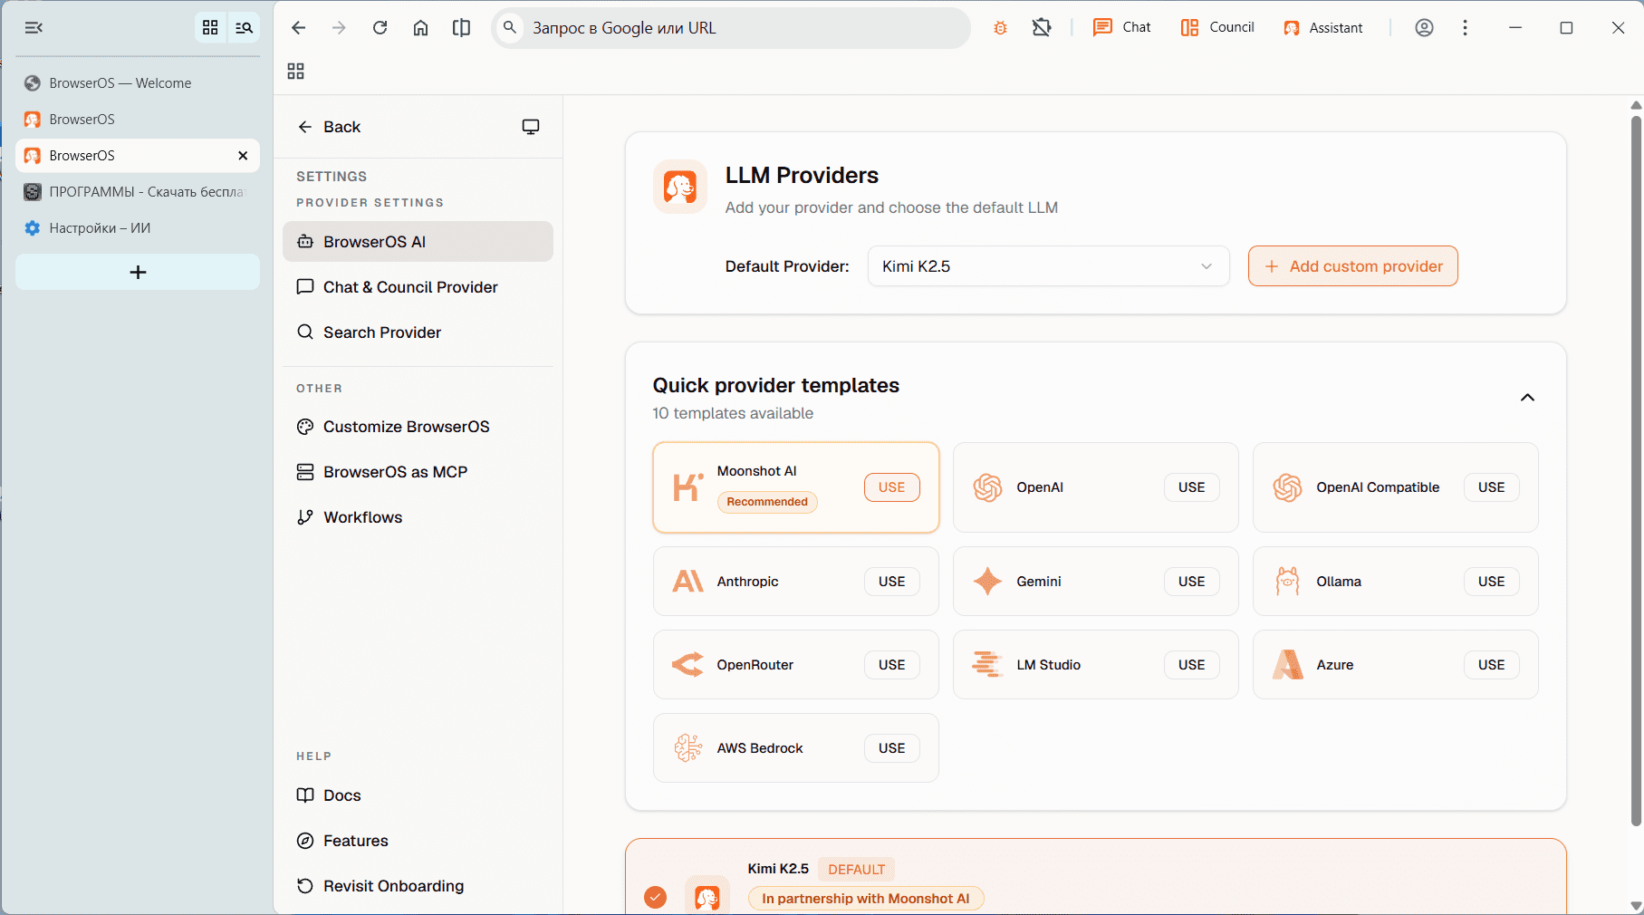Click the Azure logo icon
This screenshot has width=1644, height=915.
pyautogui.click(x=1287, y=665)
